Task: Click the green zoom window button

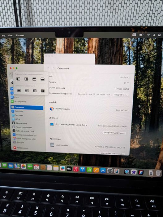Action: pyautogui.click(x=16, y=68)
